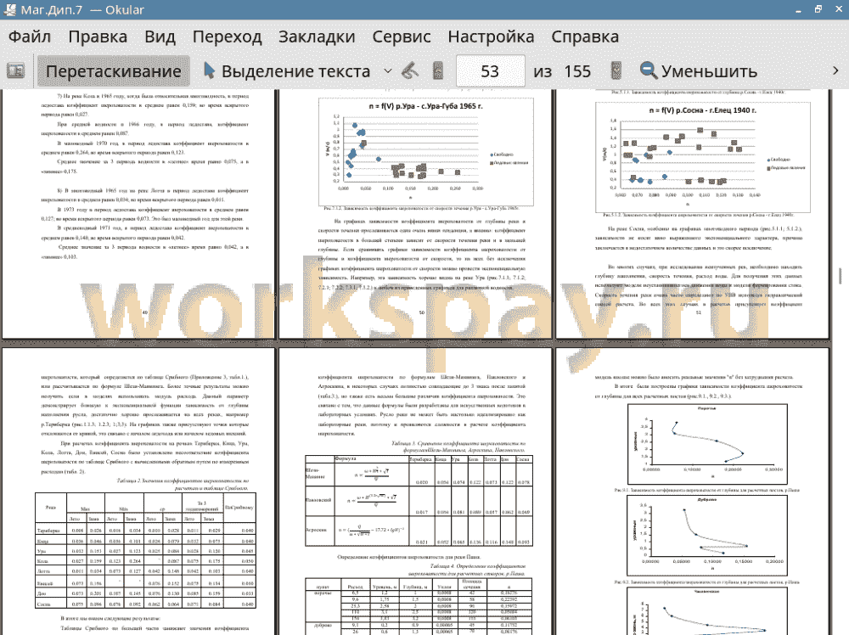Click the top-left text page 49
This screenshot has height=635, width=849.
138,215
